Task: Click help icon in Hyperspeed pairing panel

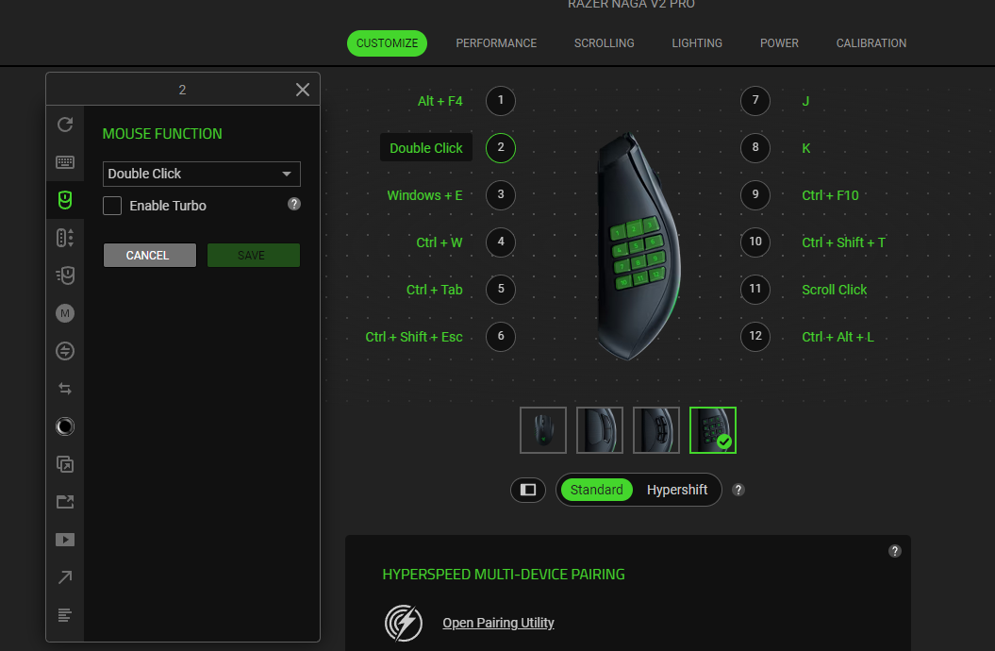Action: 895,551
